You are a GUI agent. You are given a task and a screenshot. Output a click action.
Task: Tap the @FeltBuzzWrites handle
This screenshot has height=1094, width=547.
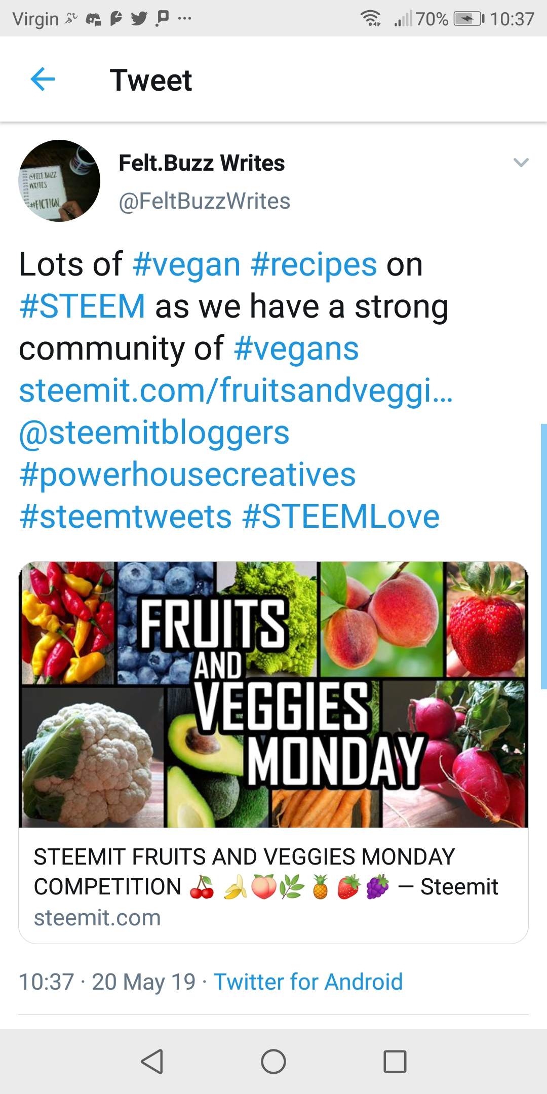click(204, 201)
